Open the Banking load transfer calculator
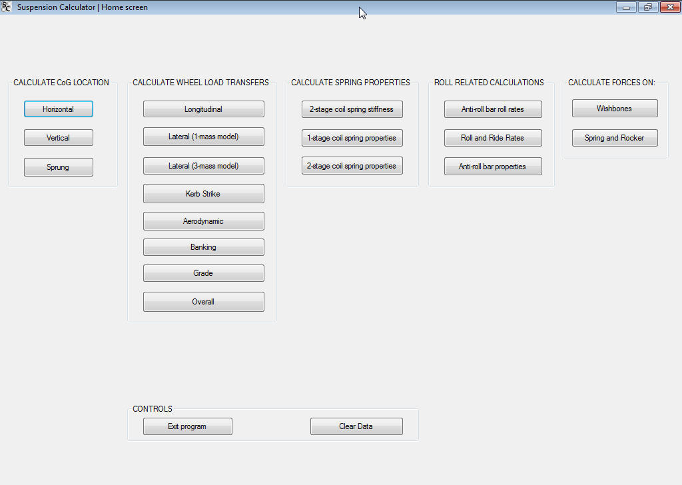The height and width of the screenshot is (485, 682). click(203, 246)
